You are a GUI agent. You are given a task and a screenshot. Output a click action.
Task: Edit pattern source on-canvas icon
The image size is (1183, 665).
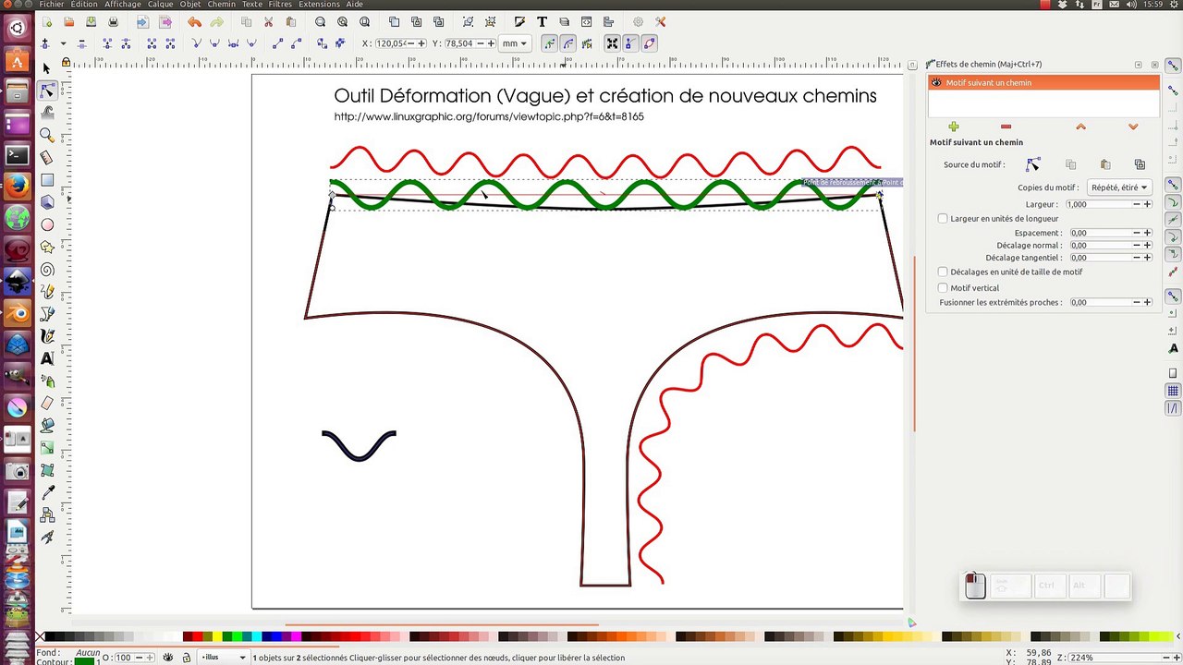click(x=1032, y=164)
